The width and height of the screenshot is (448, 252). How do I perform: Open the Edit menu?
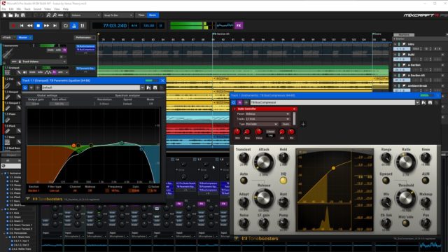[11, 9]
